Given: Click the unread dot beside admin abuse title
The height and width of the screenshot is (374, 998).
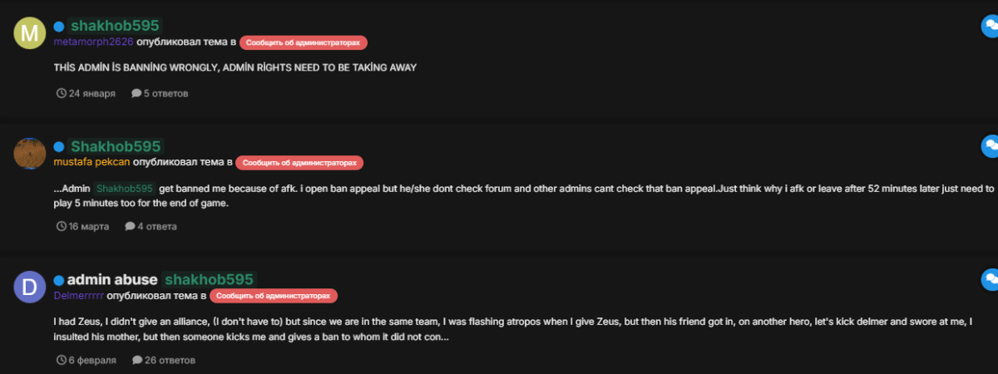Looking at the screenshot, I should coord(59,280).
